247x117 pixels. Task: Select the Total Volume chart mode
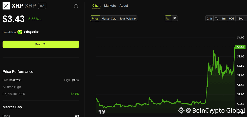(127, 19)
